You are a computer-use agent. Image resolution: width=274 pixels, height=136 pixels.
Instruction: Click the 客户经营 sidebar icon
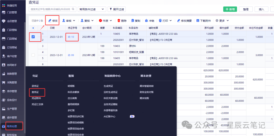tap(4, 56)
